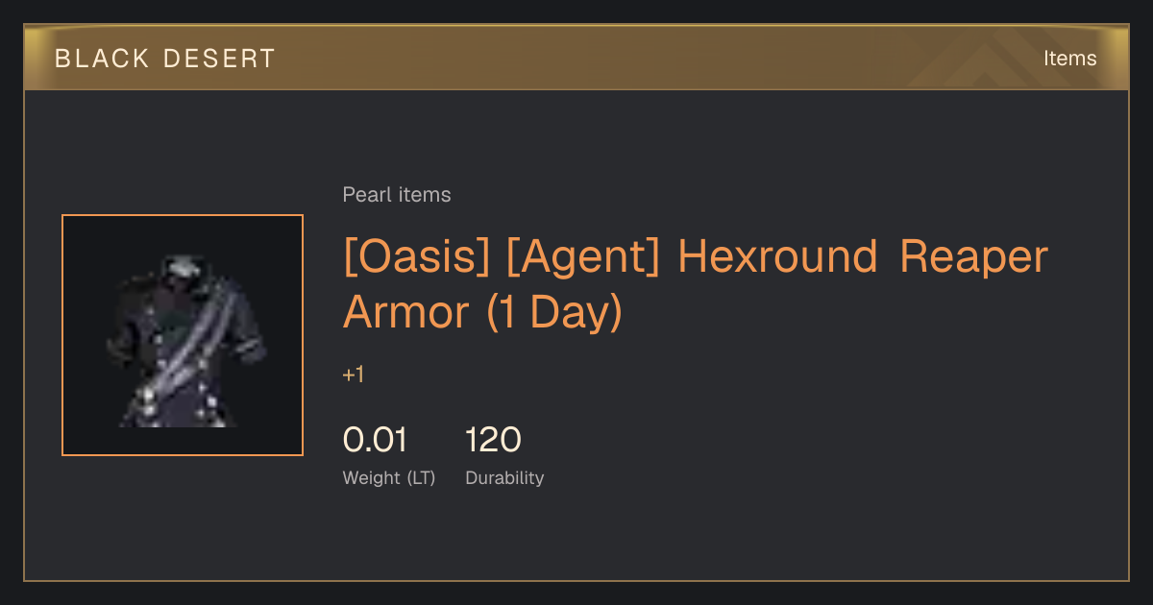1153x605 pixels.
Task: Click the BLACK DESERT header title
Action: pos(165,59)
